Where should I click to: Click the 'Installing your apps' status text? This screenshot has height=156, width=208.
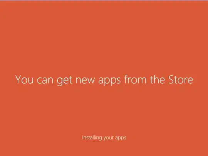104,138
